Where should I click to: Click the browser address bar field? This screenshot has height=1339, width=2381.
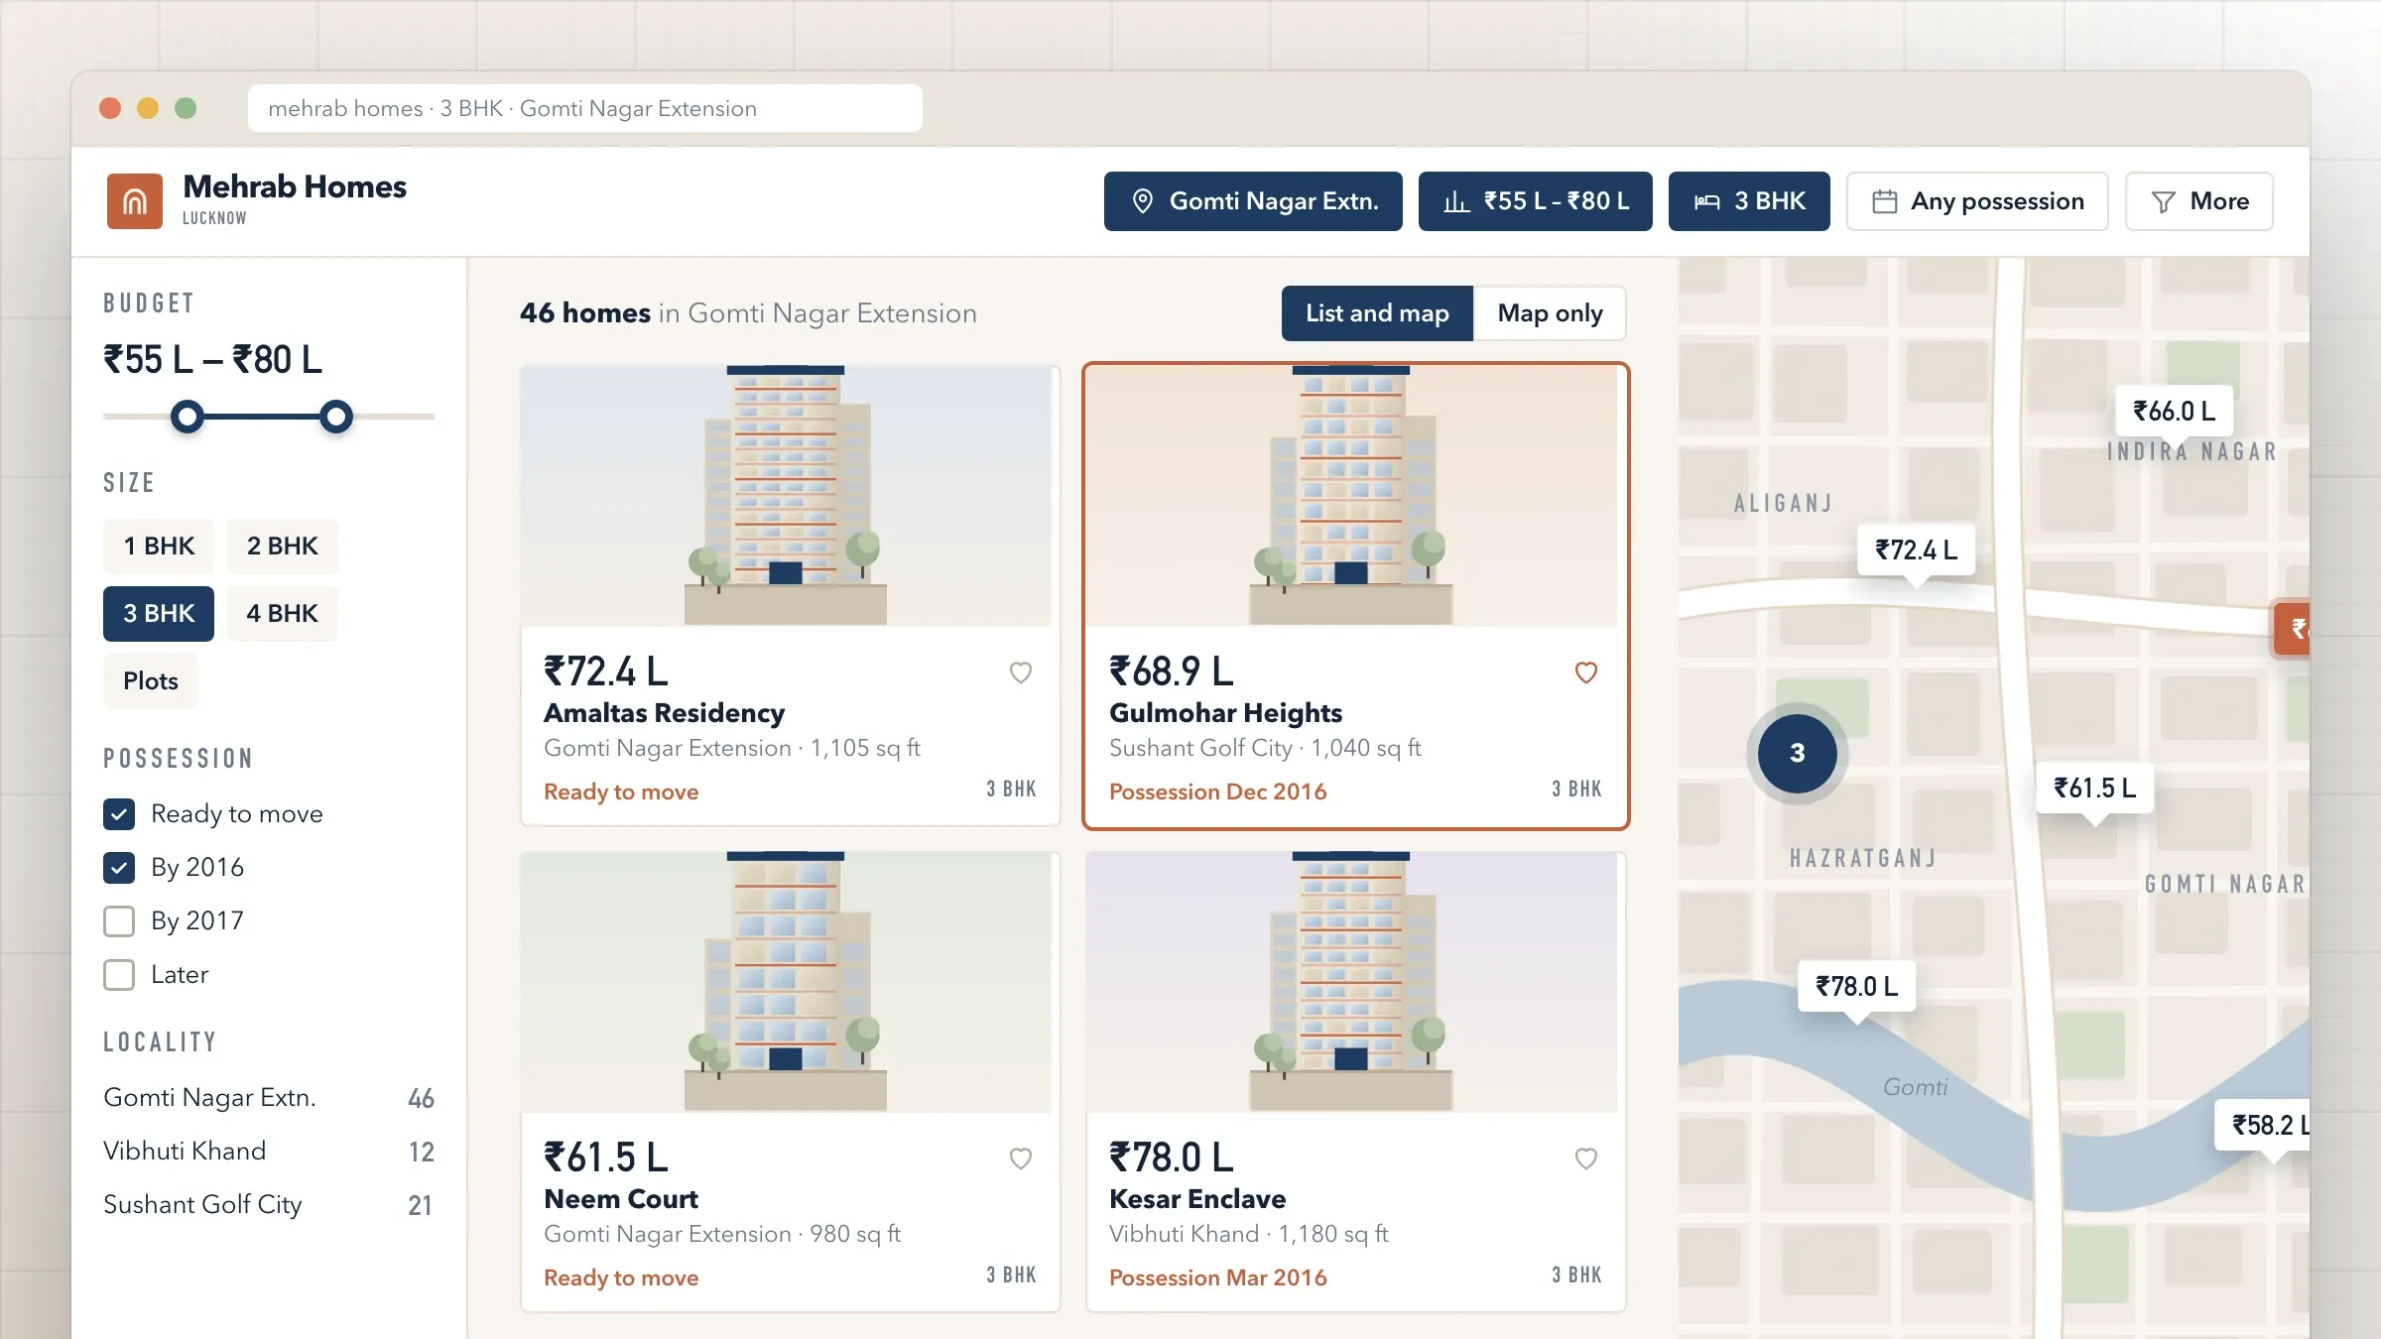585,108
